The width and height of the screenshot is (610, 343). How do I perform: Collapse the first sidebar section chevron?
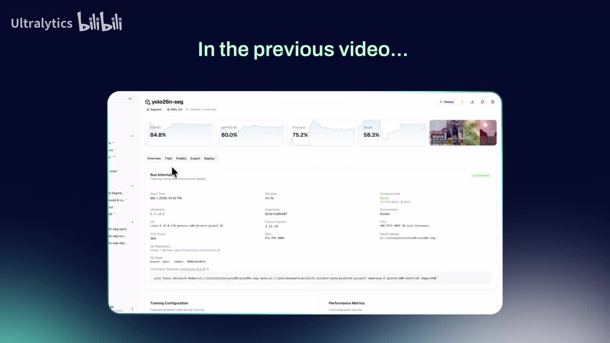(x=132, y=136)
